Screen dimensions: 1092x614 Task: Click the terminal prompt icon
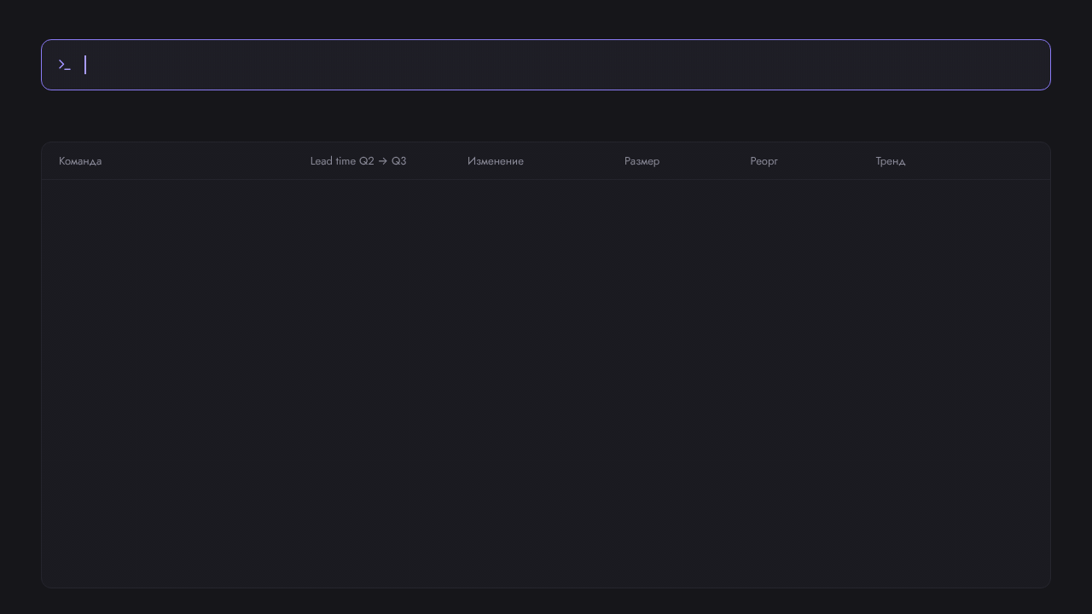(65, 65)
